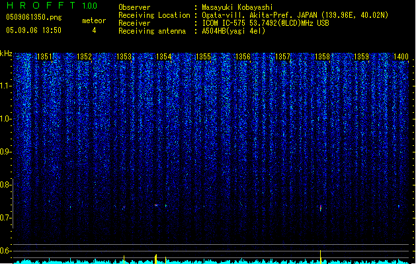
Task: Click the HROFFT 1.0.0 title text
Action: pyautogui.click(x=52, y=5)
